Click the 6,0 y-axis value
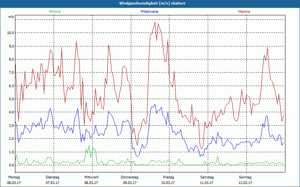This screenshot has height=187, width=300. [x=11, y=86]
